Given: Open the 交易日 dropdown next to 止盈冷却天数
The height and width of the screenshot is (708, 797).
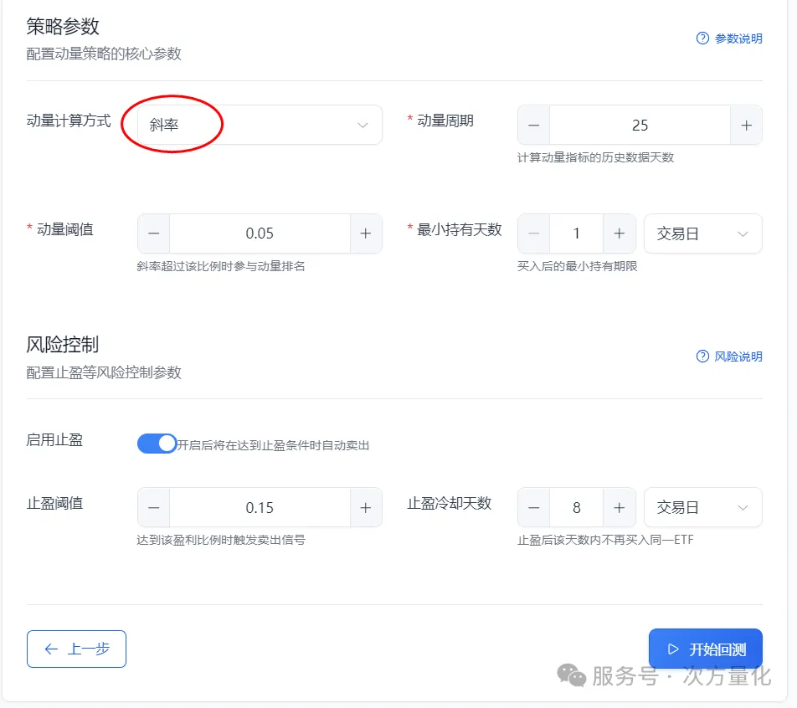Looking at the screenshot, I should pyautogui.click(x=702, y=507).
